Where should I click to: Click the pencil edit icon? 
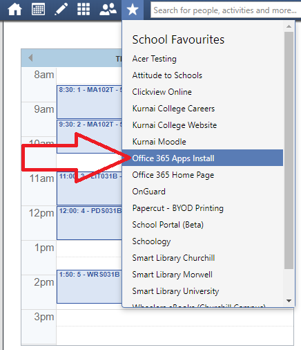point(61,10)
